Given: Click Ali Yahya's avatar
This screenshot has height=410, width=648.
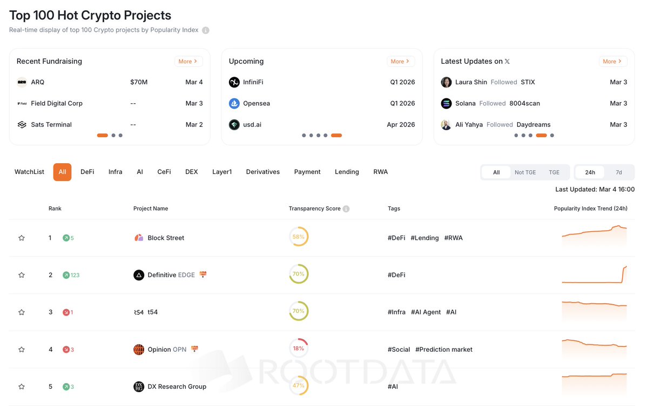Looking at the screenshot, I should pos(447,124).
